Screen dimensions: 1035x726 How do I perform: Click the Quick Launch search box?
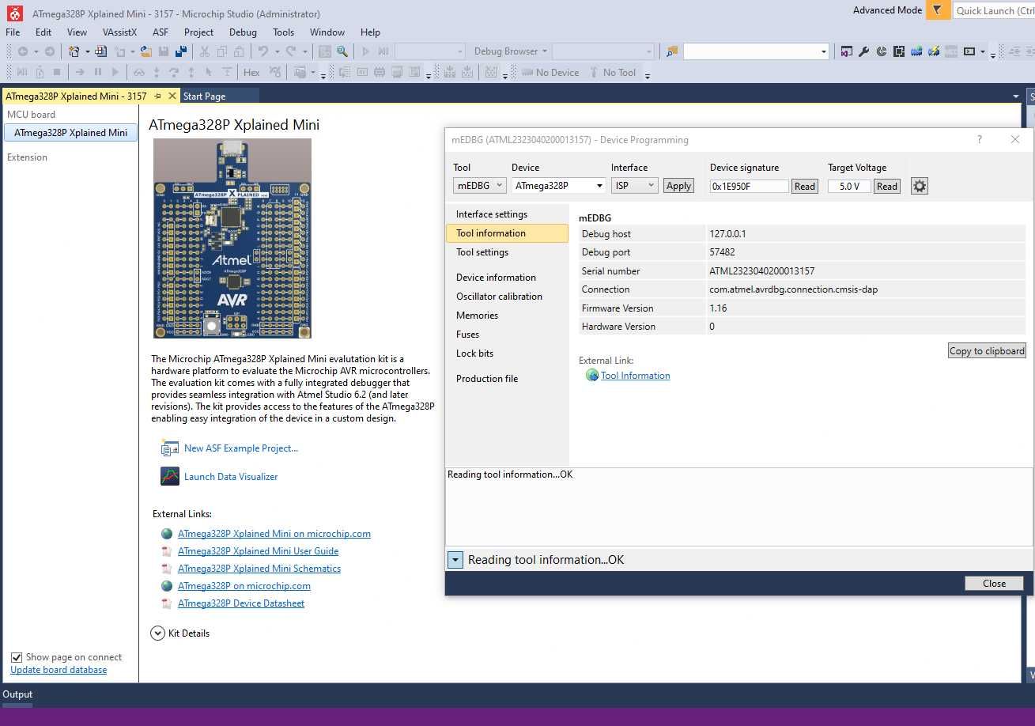pyautogui.click(x=994, y=10)
